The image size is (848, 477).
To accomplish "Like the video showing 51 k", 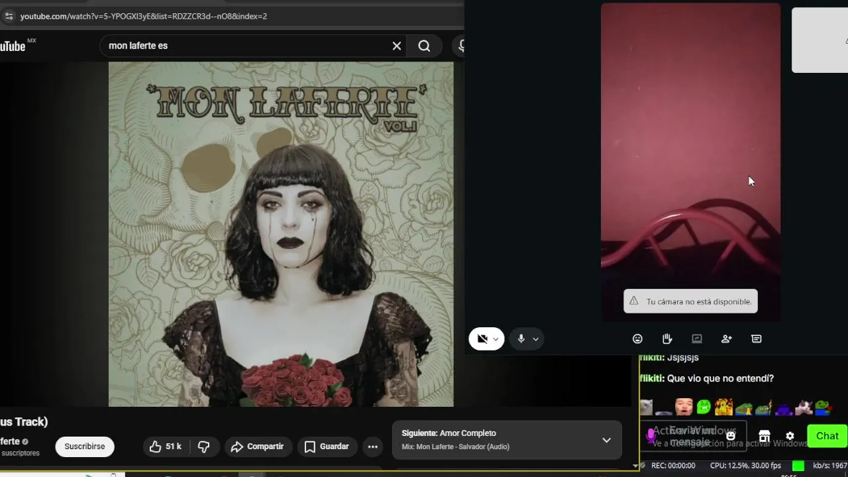I will (x=166, y=447).
